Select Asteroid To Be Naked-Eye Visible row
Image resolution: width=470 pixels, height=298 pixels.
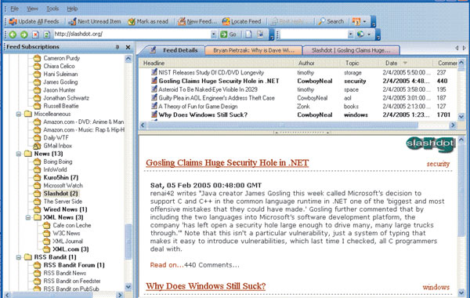point(299,89)
